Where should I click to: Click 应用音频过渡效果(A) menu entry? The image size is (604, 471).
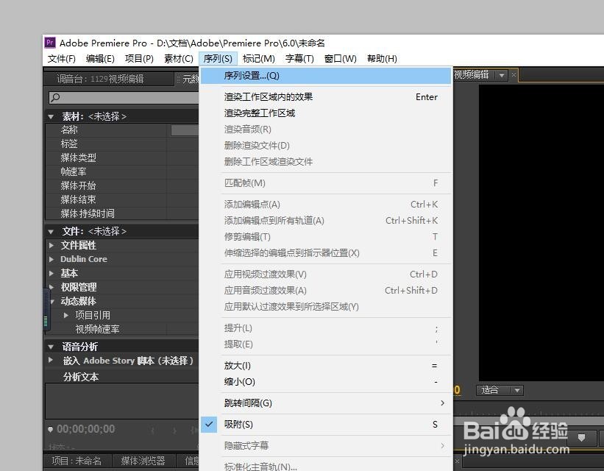(x=326, y=290)
